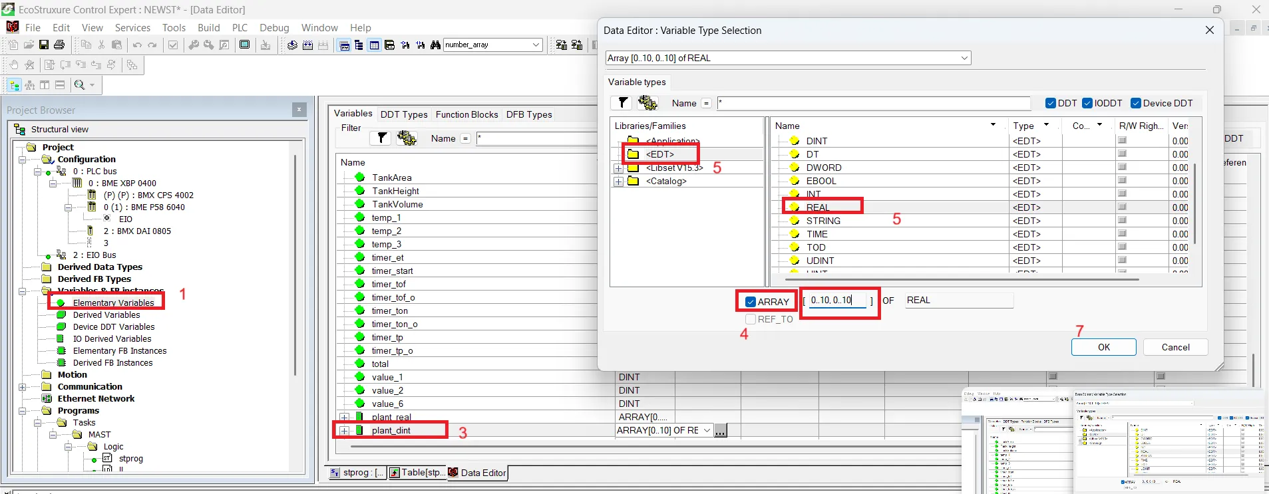1269x494 pixels.
Task: Click the binoculars search icon
Action: (x=435, y=45)
